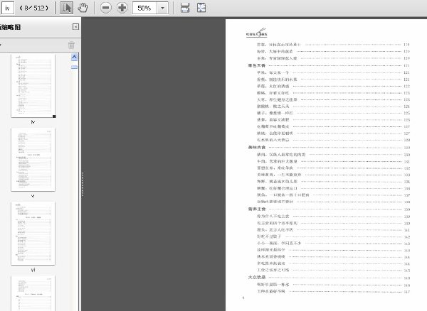The image size is (427, 311).
Task: Zoom in with the plus button
Action: click(122, 8)
